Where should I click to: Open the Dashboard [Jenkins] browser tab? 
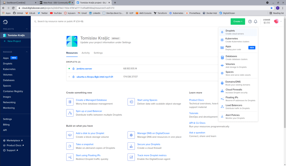point(19,3)
